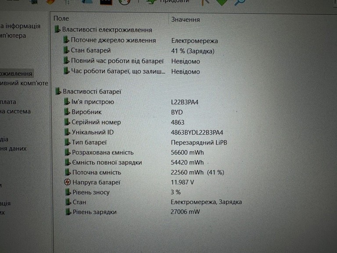This screenshot has width=337, height=253.
Task: Click the value 41 % (Зарядка)
Action: coord(193,51)
